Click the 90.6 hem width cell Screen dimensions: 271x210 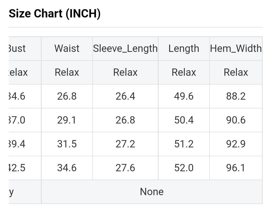pos(236,120)
